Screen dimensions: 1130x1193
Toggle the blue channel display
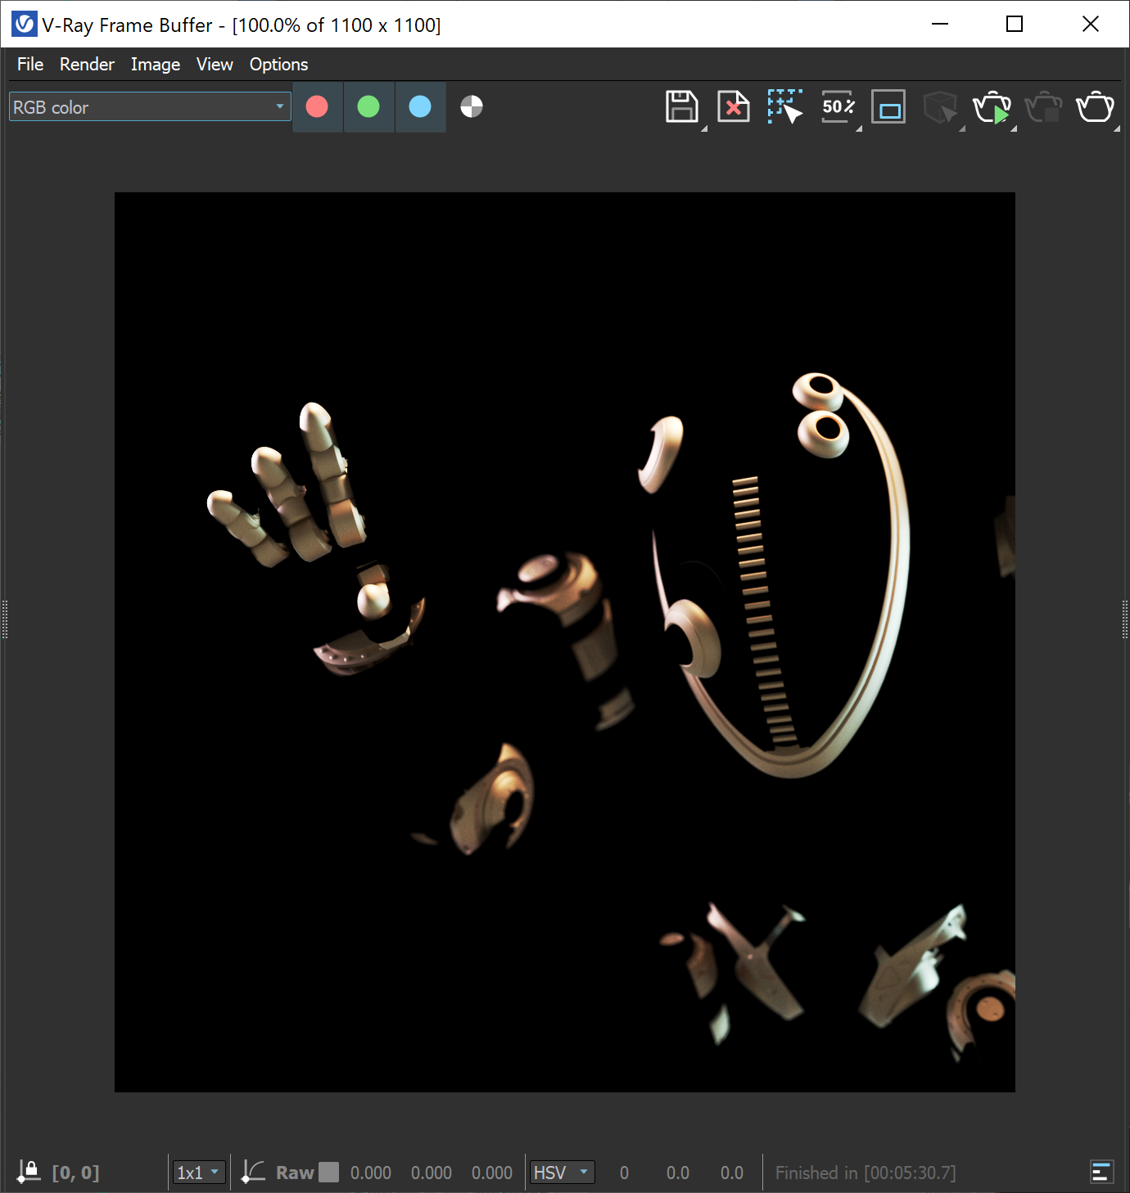420,106
